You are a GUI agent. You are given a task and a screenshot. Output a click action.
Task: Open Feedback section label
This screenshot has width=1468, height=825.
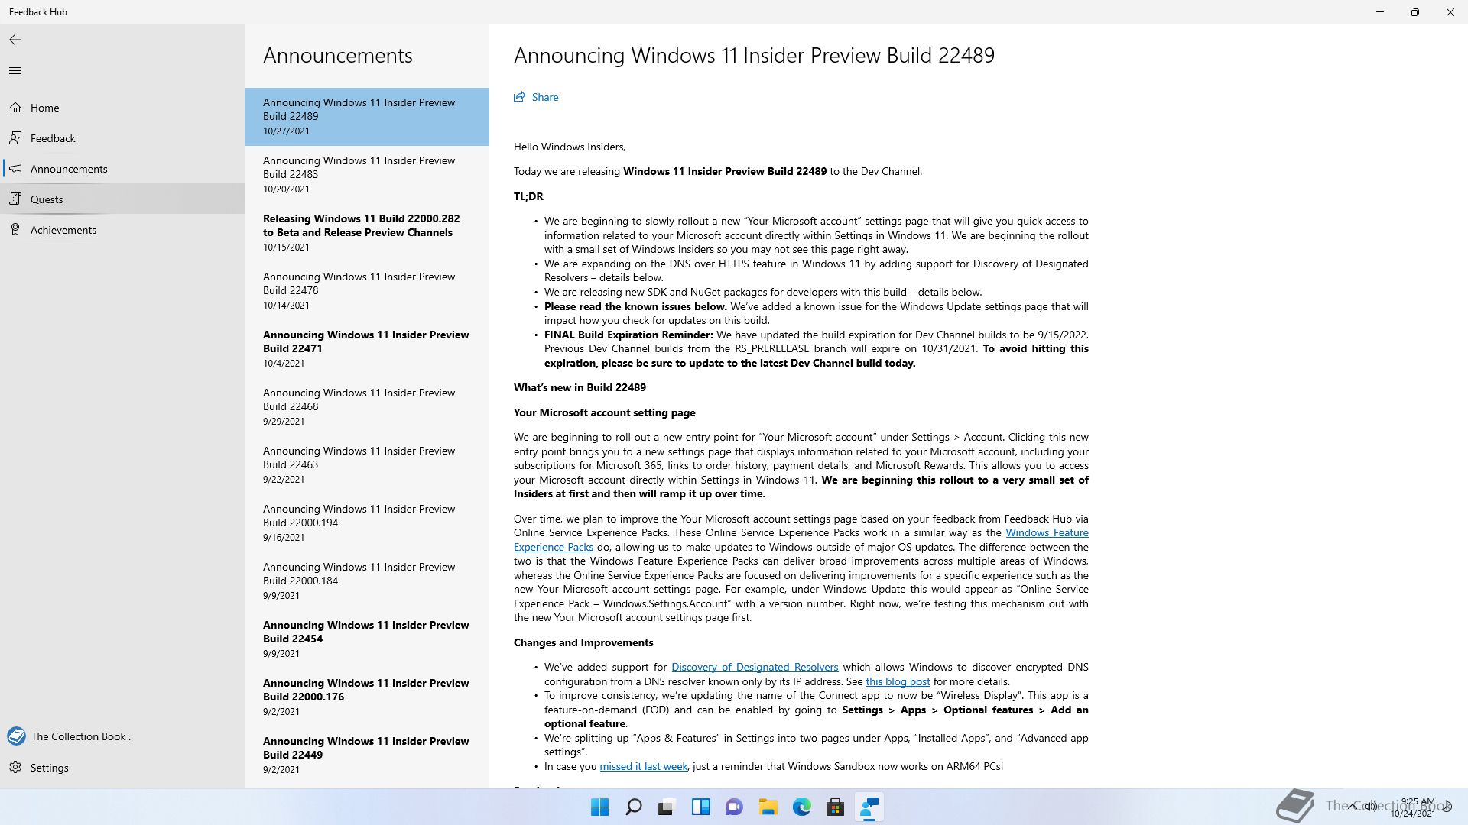point(53,138)
